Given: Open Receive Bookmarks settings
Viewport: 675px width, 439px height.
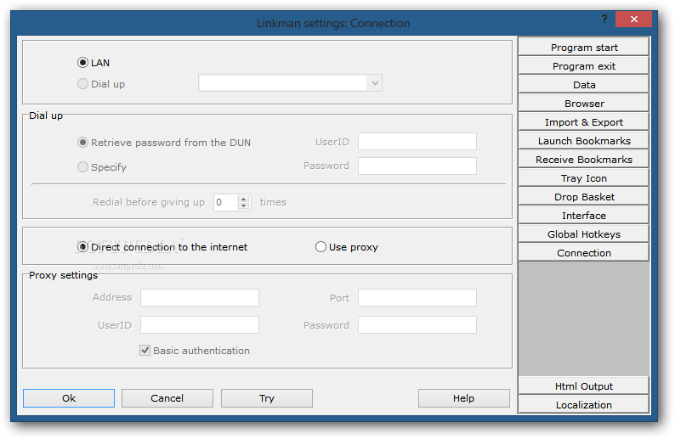Looking at the screenshot, I should click(x=584, y=160).
